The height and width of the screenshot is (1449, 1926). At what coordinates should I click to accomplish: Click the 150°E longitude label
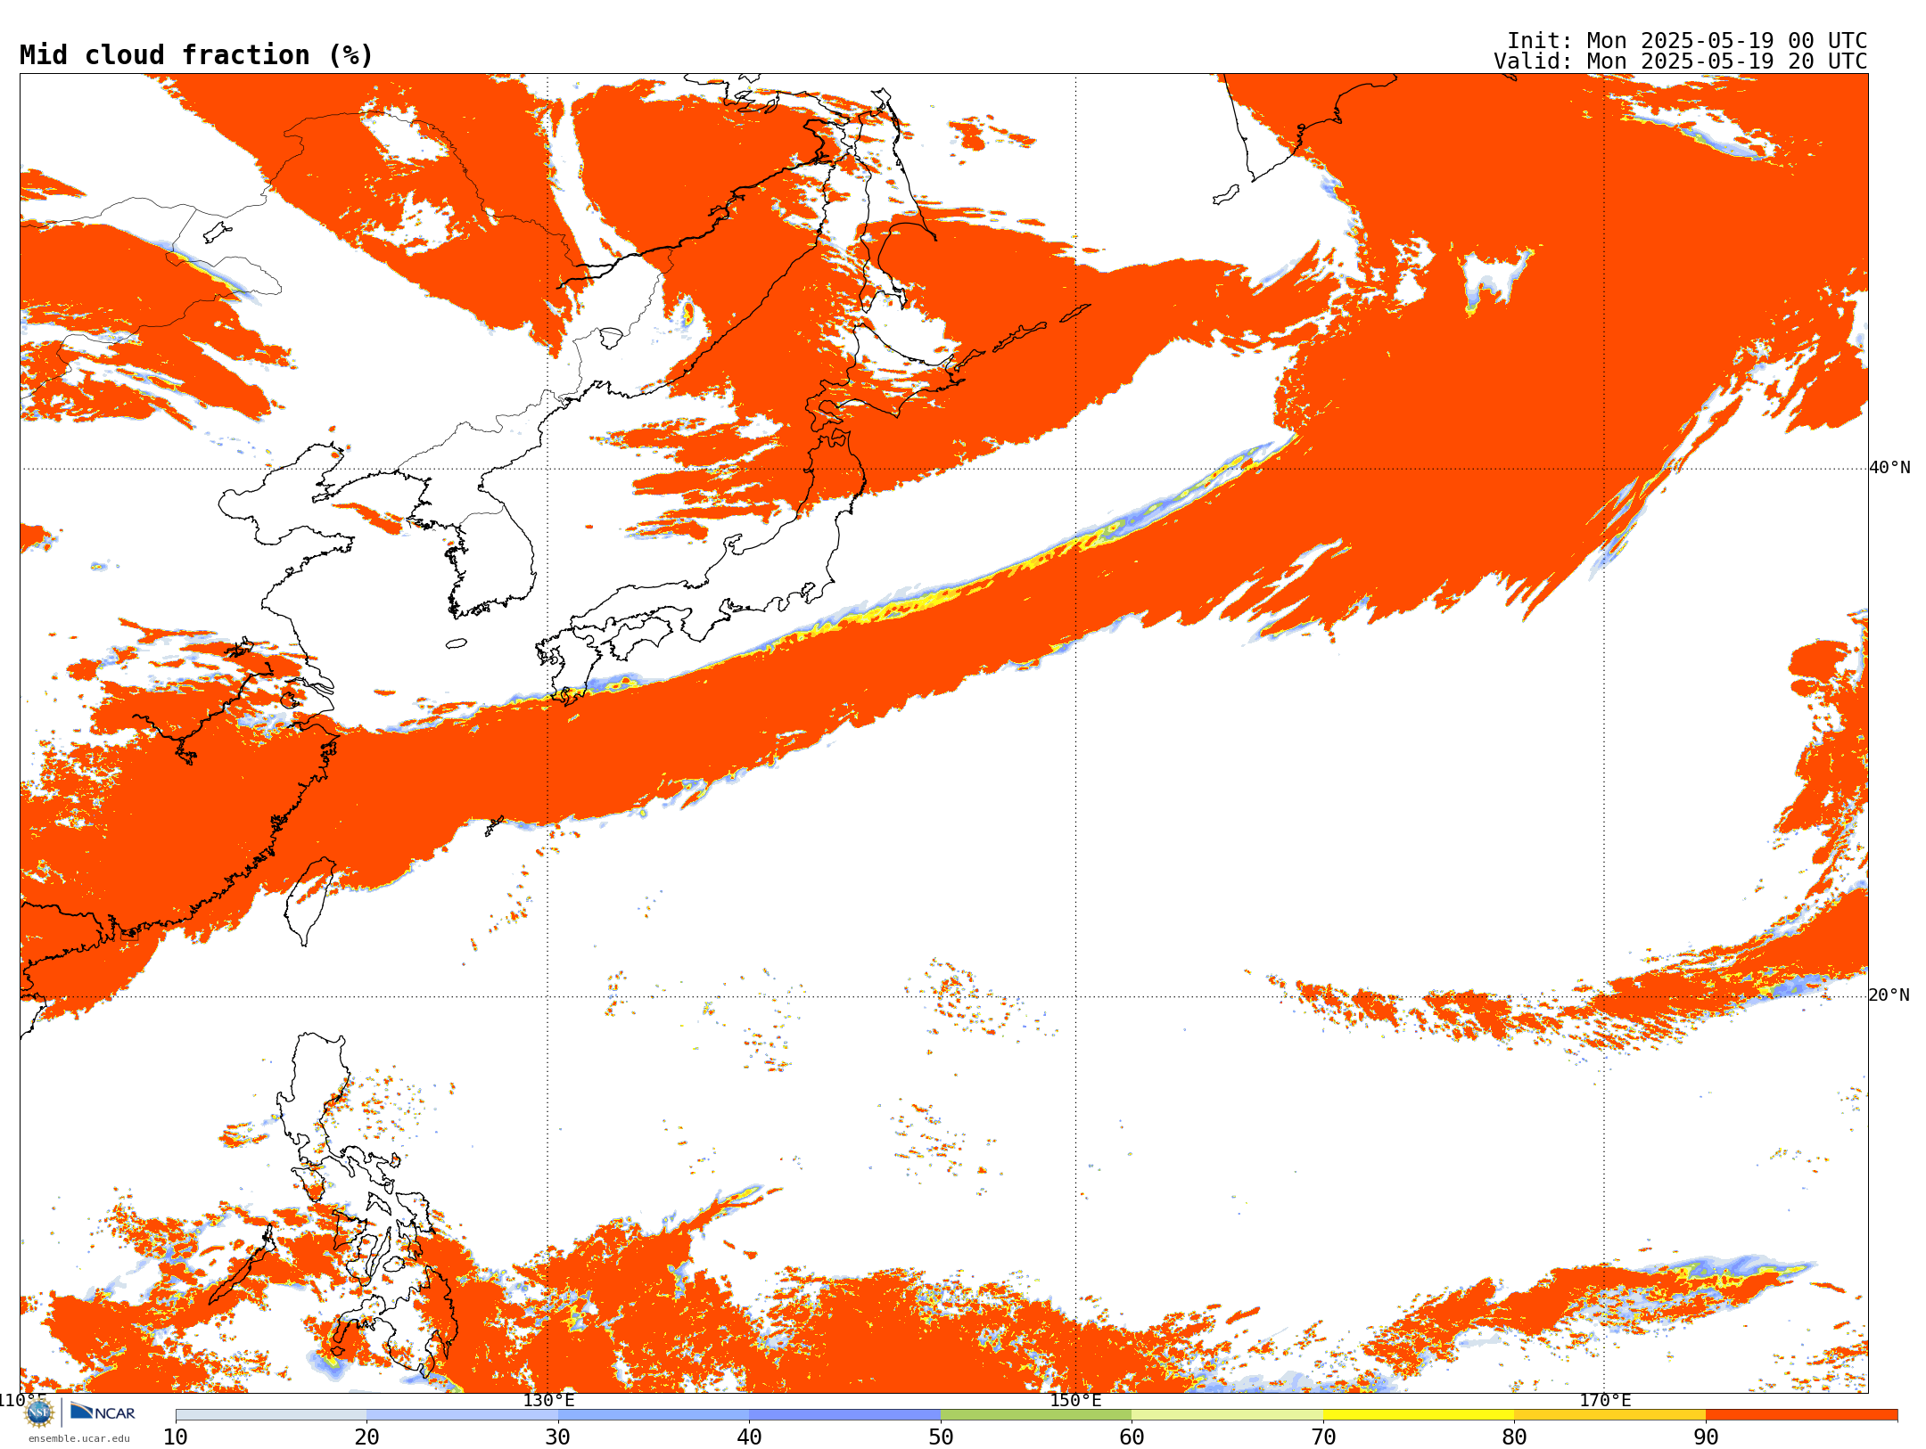1075,1401
